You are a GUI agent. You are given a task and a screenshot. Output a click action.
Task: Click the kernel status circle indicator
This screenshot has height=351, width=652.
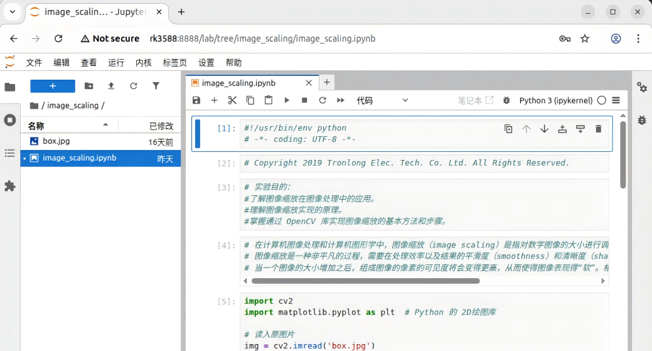(x=602, y=100)
